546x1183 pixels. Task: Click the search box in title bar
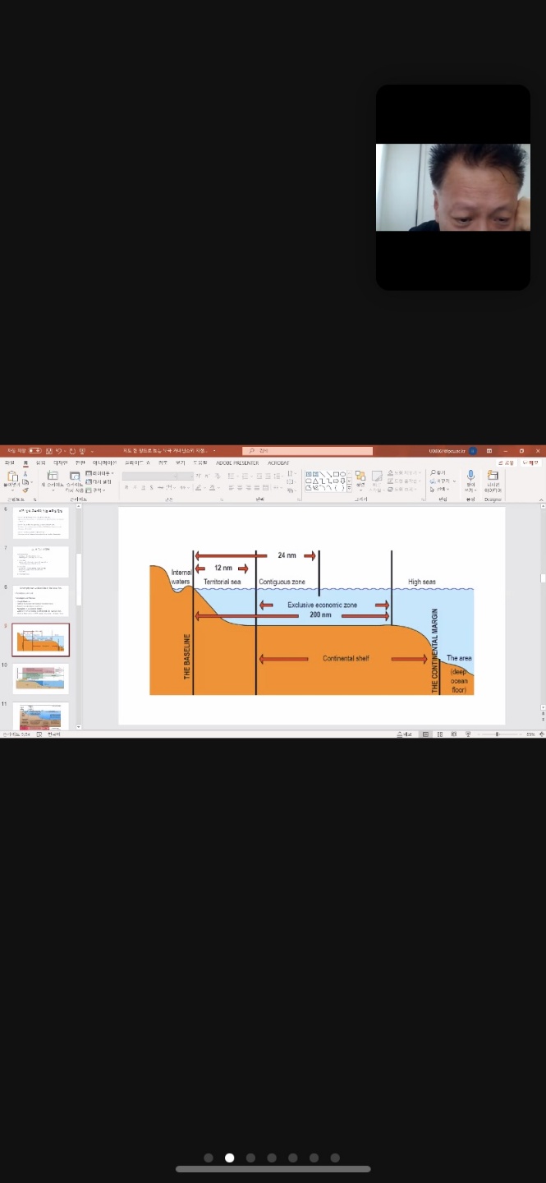click(308, 451)
